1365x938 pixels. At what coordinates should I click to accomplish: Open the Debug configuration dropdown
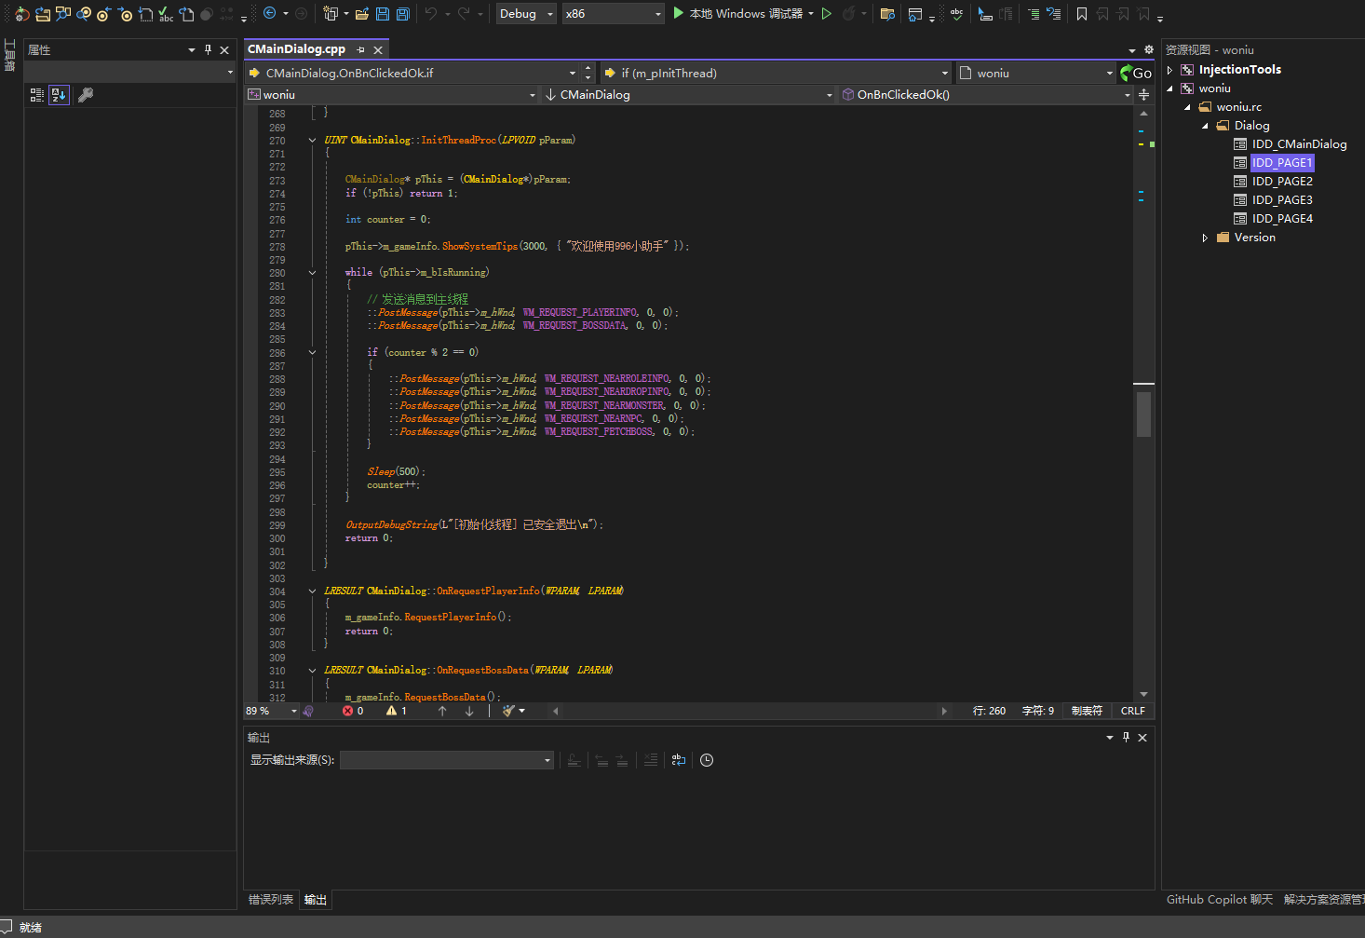[x=525, y=14]
